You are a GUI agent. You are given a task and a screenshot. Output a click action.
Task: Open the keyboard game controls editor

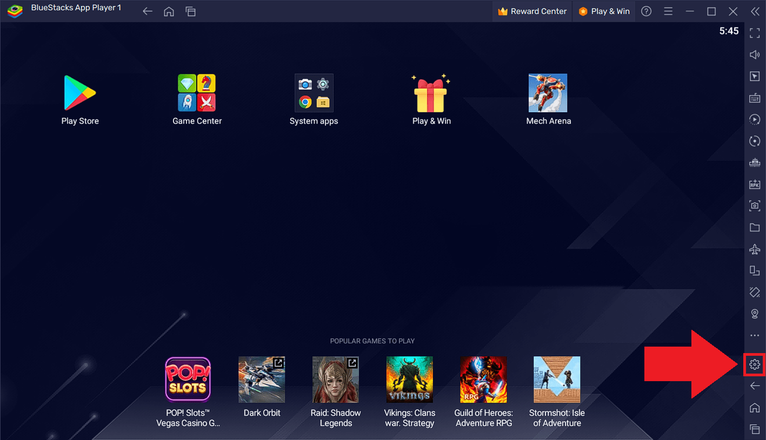point(755,98)
